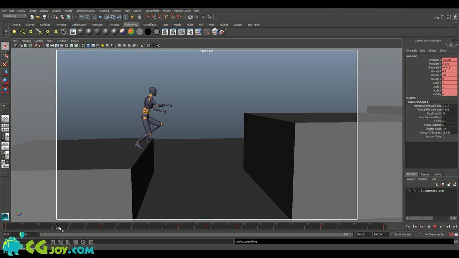Save scene with the disk icon
The image size is (459, 258).
tap(44, 16)
